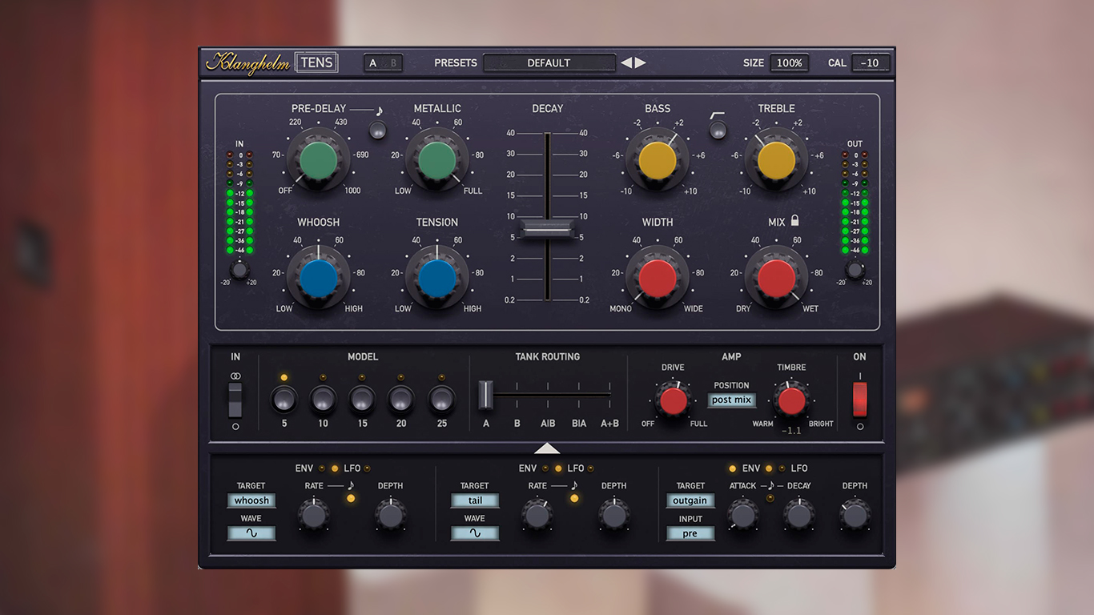Click the Decay fader handle
1094x615 pixels.
point(547,231)
